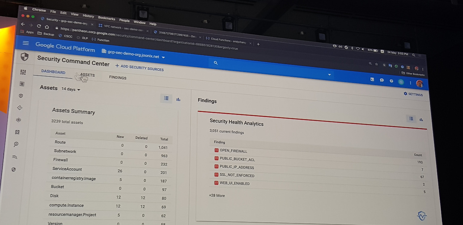
Task: Click the Security shield product icon
Action: click(25, 57)
